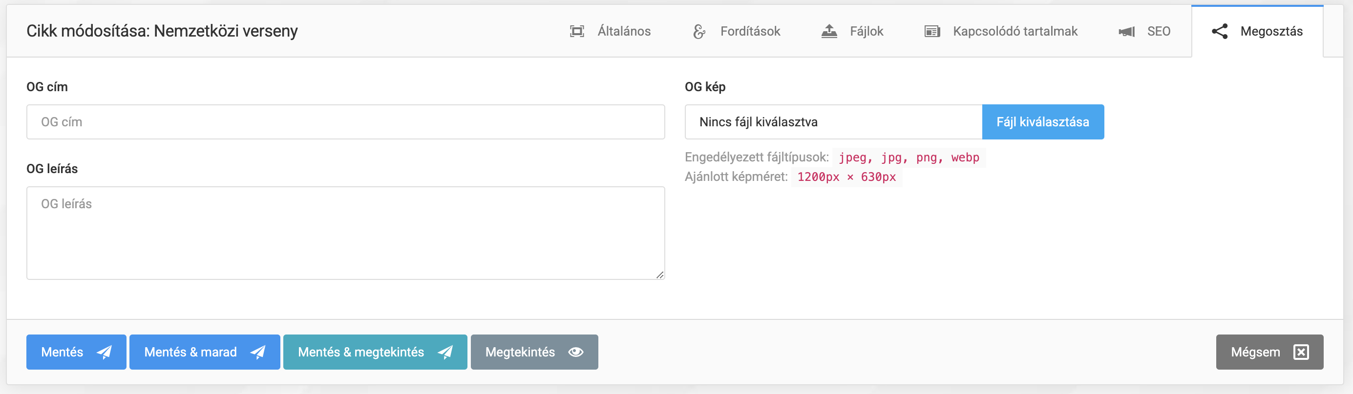
Task: Open the Kapcsolódó tartalmak tab
Action: click(x=1015, y=32)
